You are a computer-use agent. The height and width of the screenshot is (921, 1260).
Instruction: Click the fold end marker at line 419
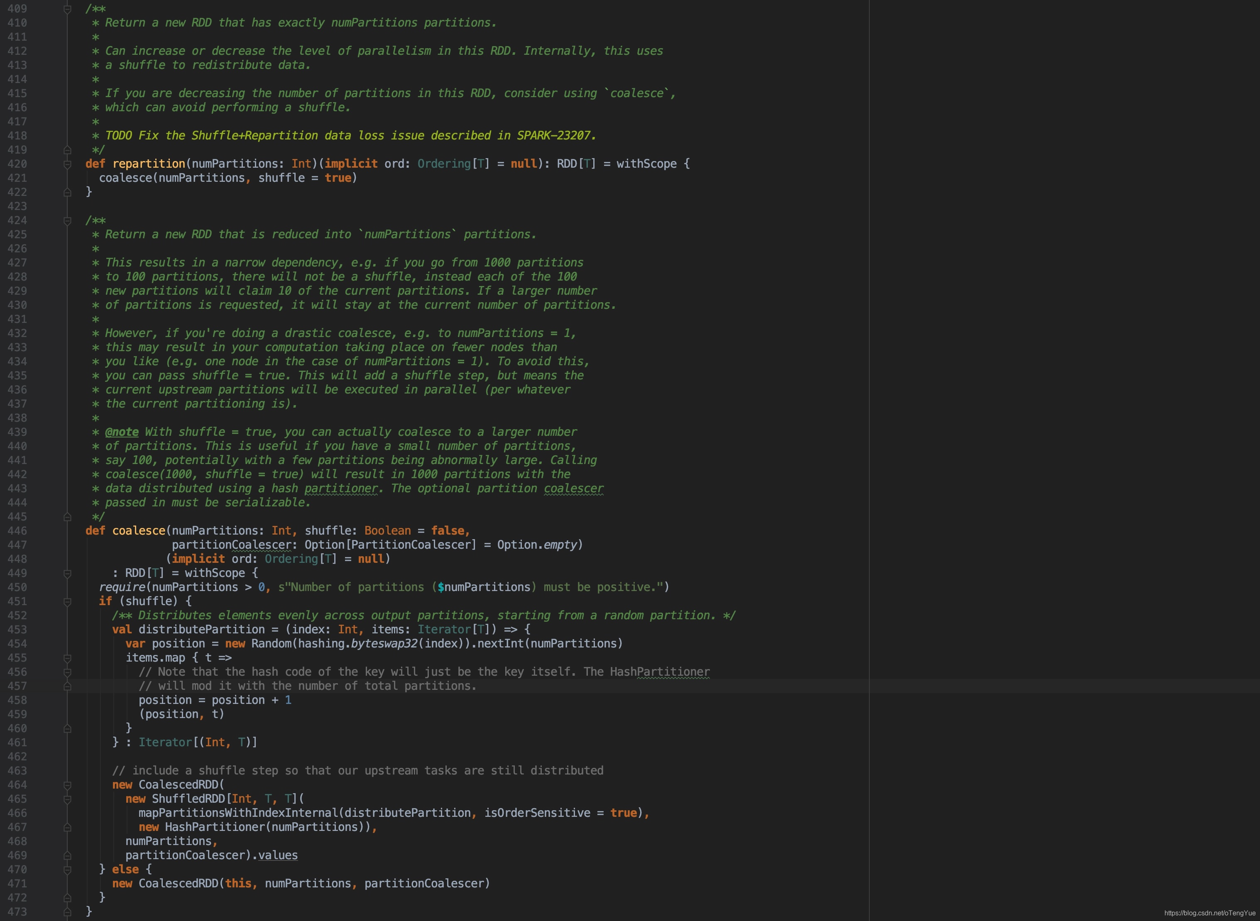[x=67, y=150]
